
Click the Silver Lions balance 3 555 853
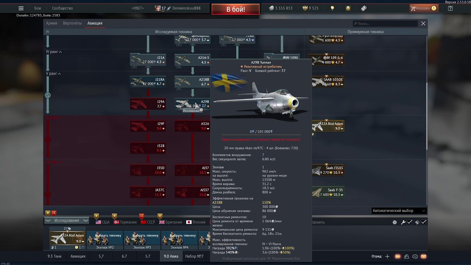(280, 8)
